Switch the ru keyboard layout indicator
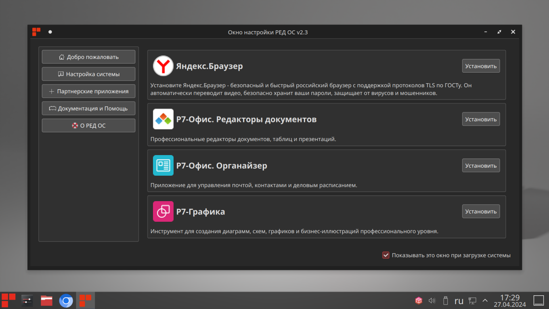This screenshot has width=549, height=309. 459,301
